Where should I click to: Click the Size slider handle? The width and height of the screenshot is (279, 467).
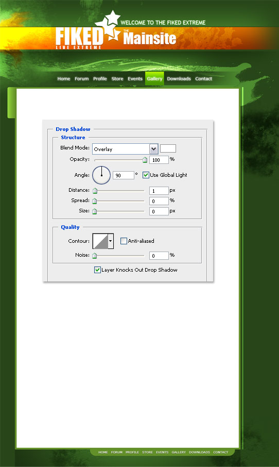(95, 211)
